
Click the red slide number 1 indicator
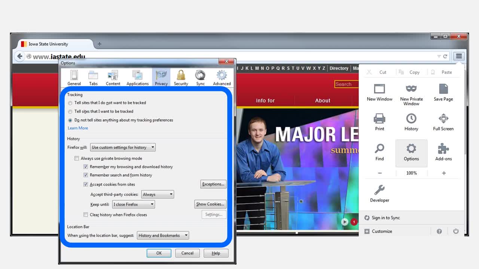tap(354, 222)
